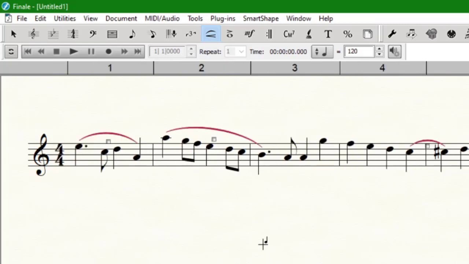Viewport: 469px width, 264px height.
Task: Select the Key Signature tool
Action: [53, 34]
